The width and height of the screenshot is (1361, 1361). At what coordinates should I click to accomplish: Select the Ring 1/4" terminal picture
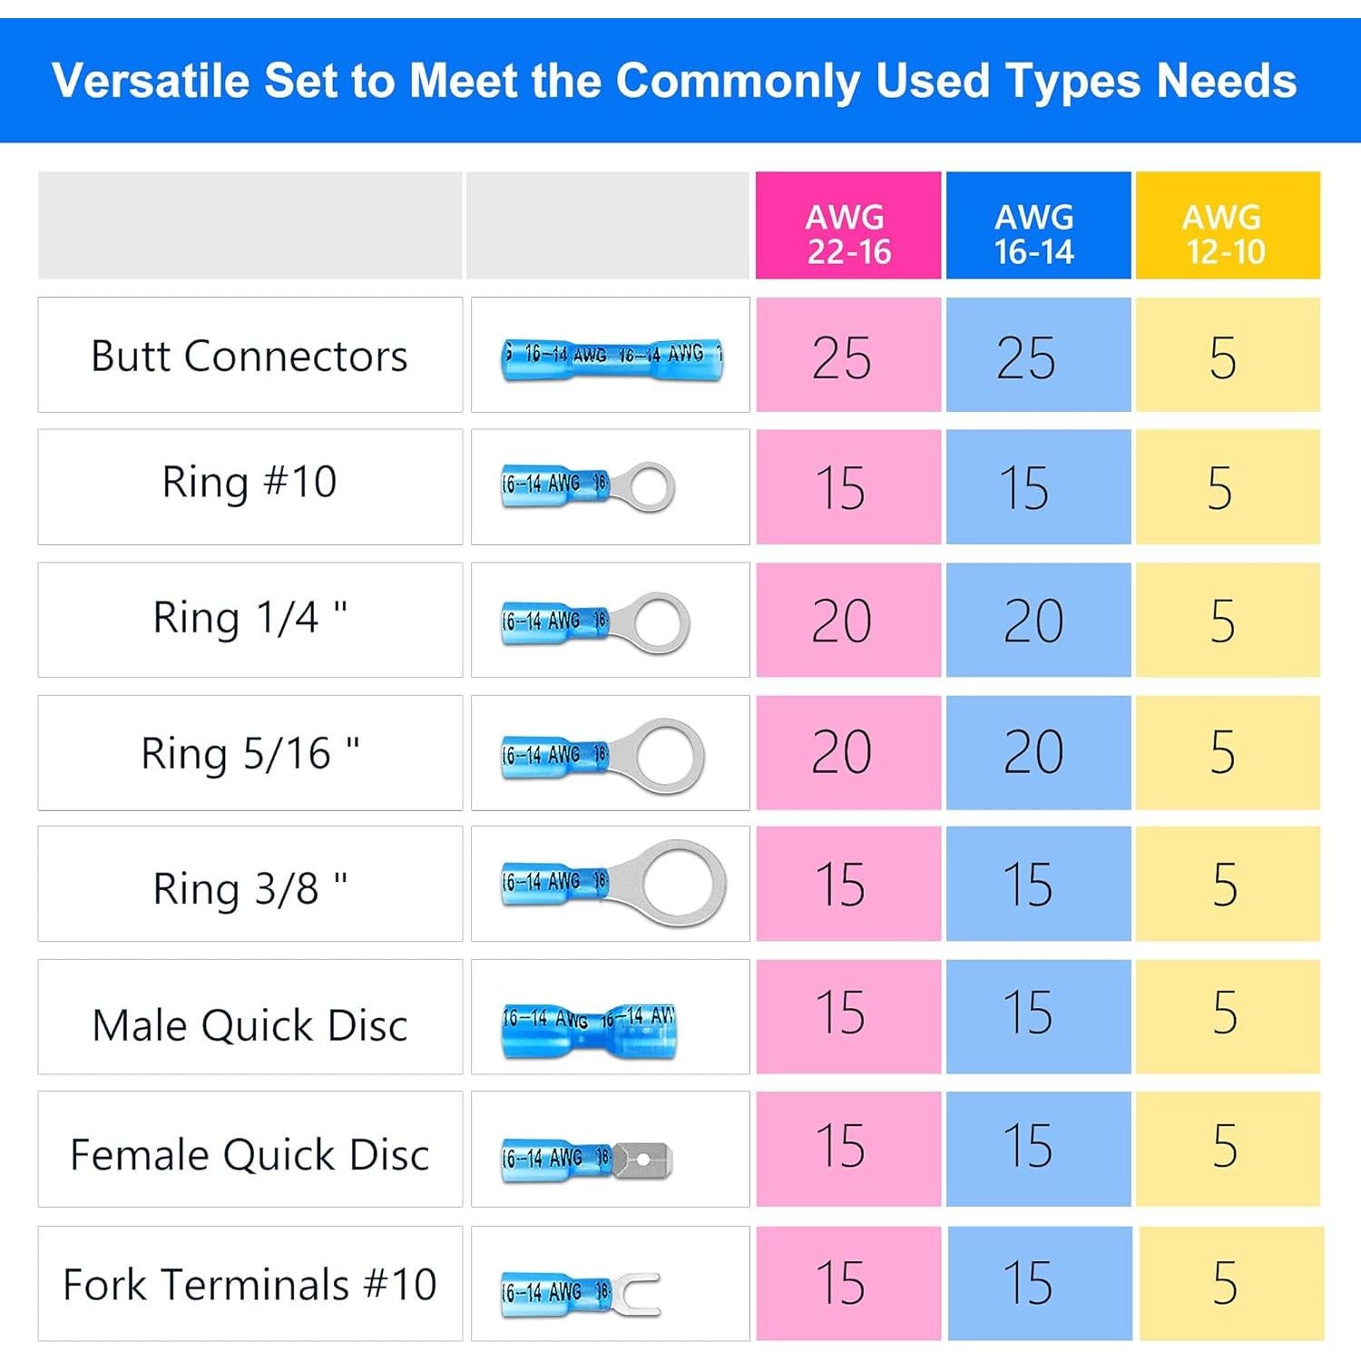pyautogui.click(x=595, y=622)
